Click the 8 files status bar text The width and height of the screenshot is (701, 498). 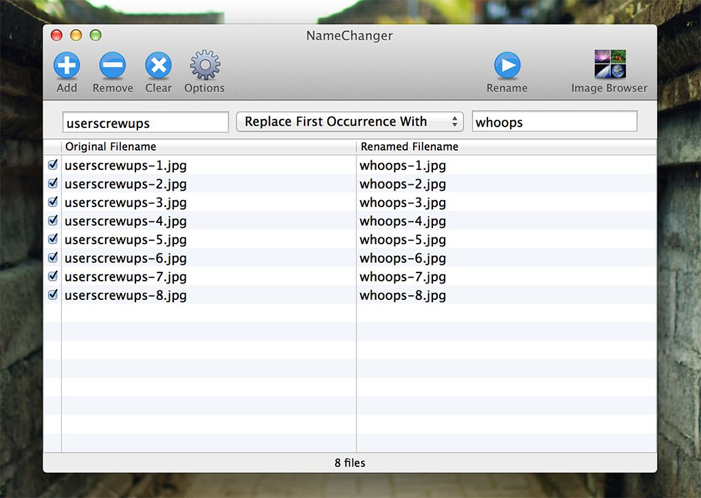350,463
